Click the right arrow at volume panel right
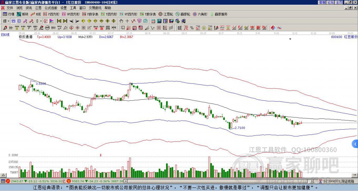This screenshot has height=191, width=358. (355, 175)
